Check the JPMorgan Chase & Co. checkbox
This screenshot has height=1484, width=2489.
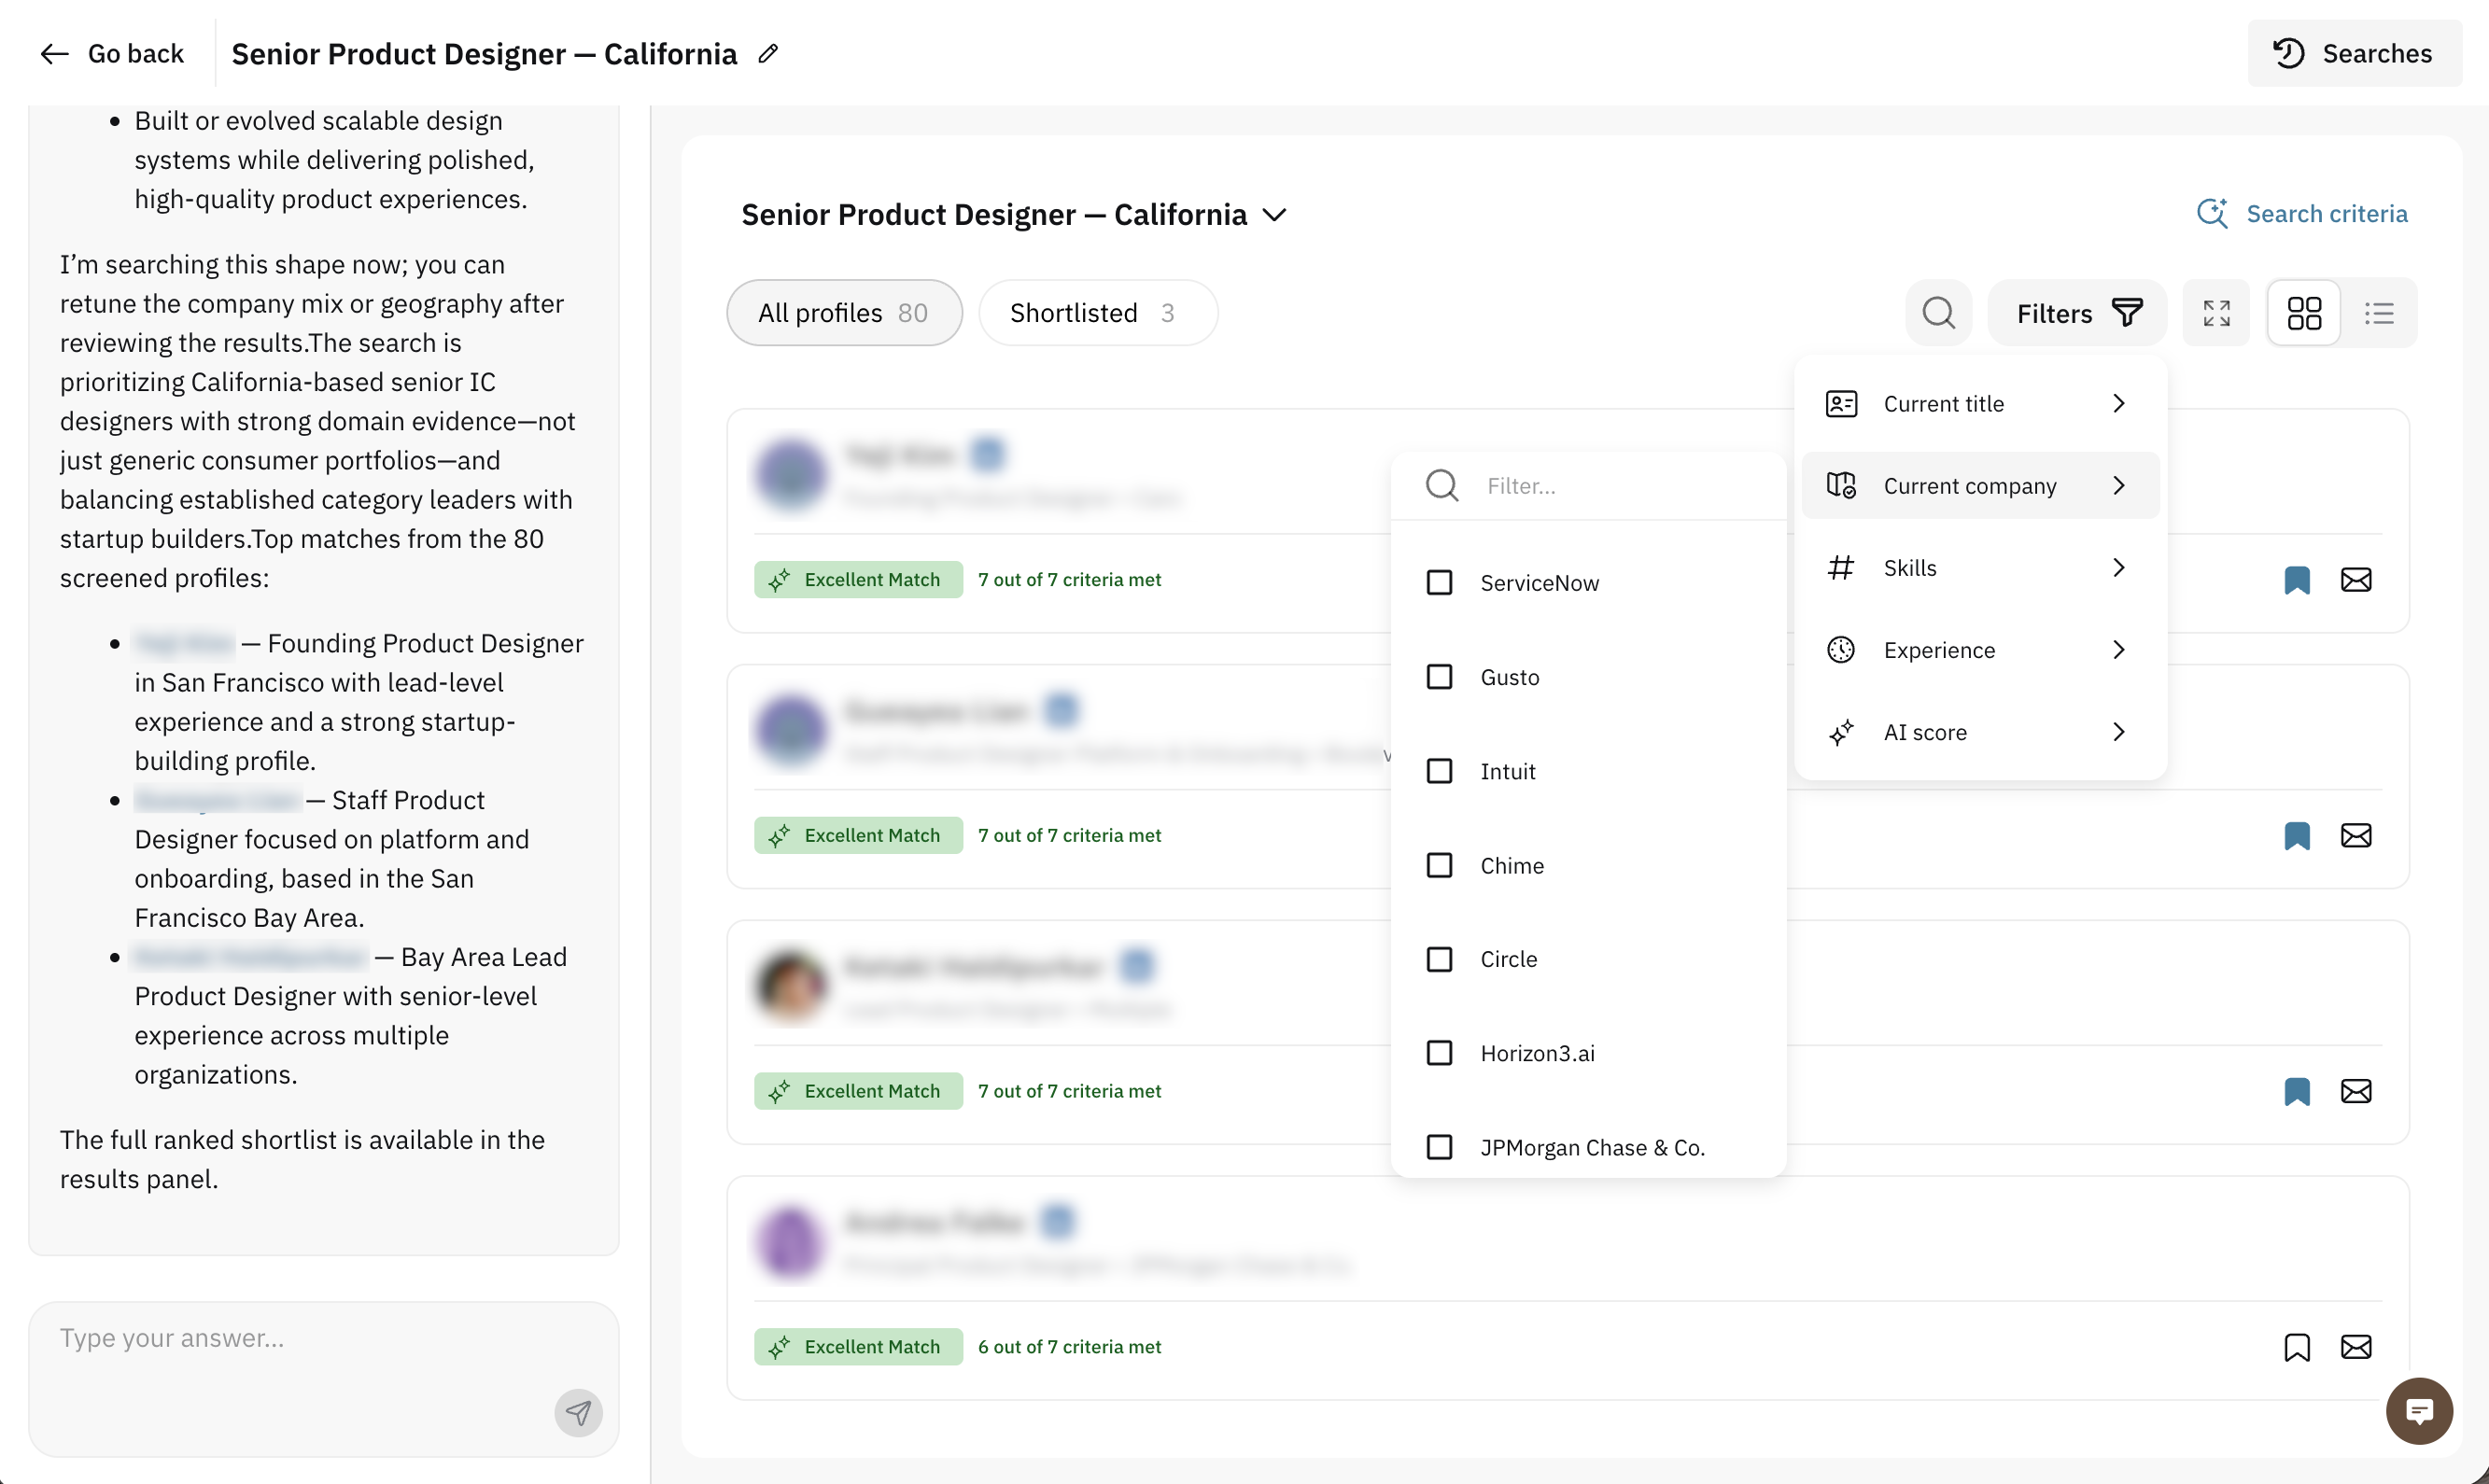[1439, 1147]
